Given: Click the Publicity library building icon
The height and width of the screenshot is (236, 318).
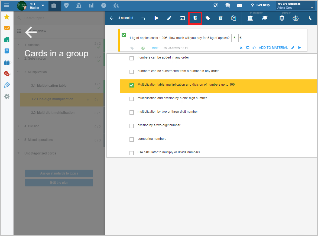Looking at the screenshot, I should coord(250,18).
